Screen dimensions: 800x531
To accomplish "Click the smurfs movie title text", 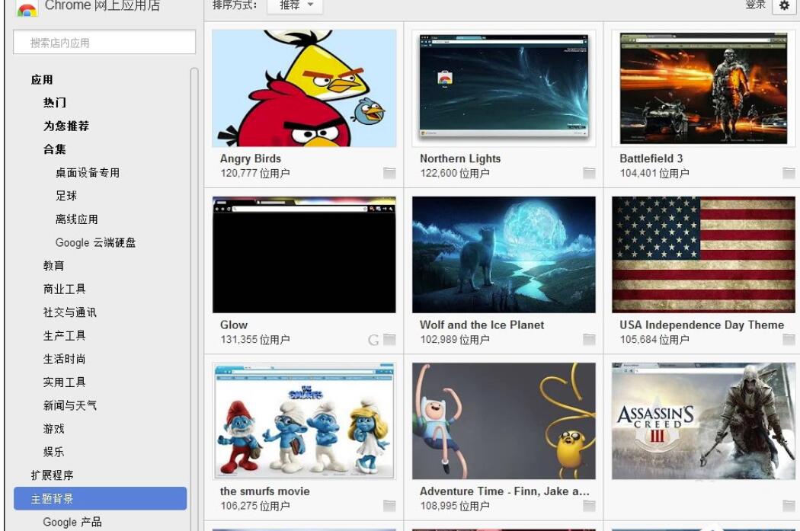I will point(265,491).
